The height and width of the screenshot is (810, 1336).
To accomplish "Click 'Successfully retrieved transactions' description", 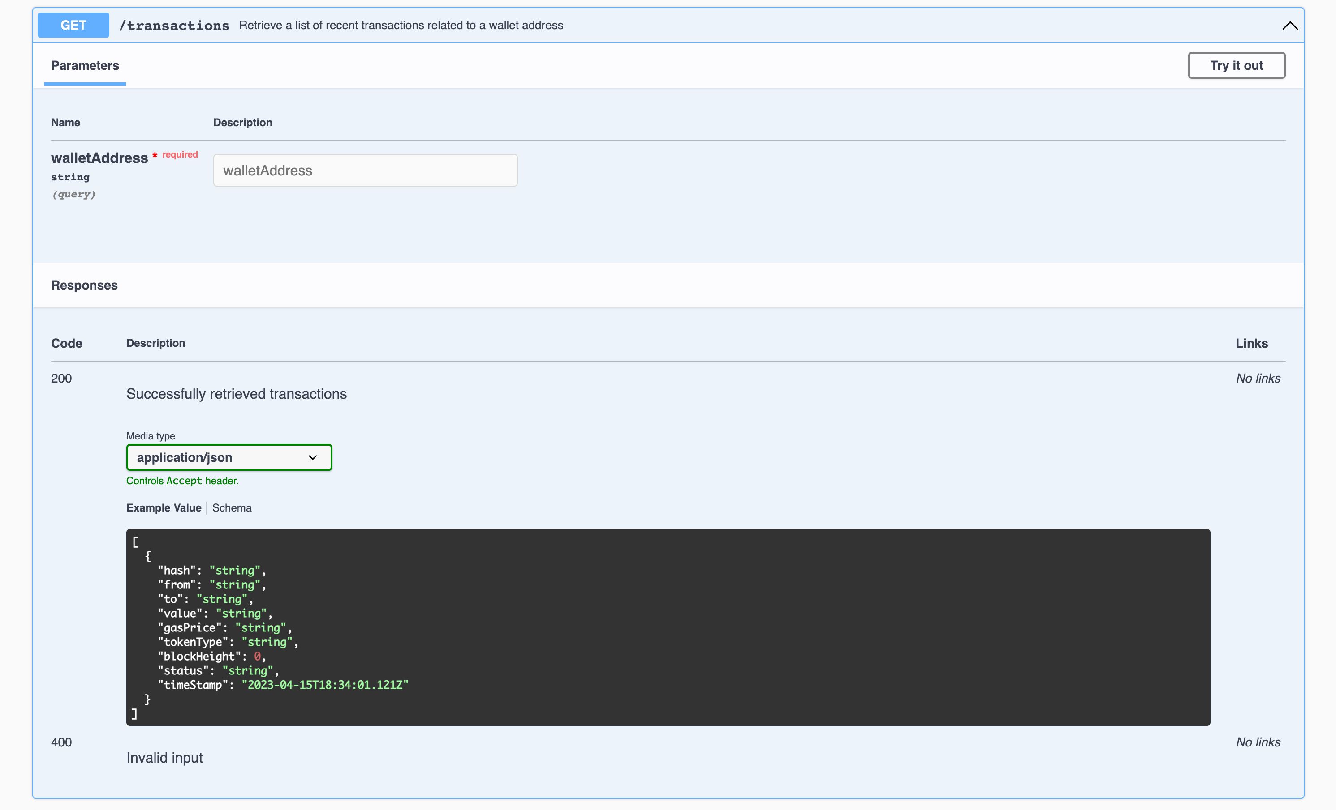I will [237, 394].
